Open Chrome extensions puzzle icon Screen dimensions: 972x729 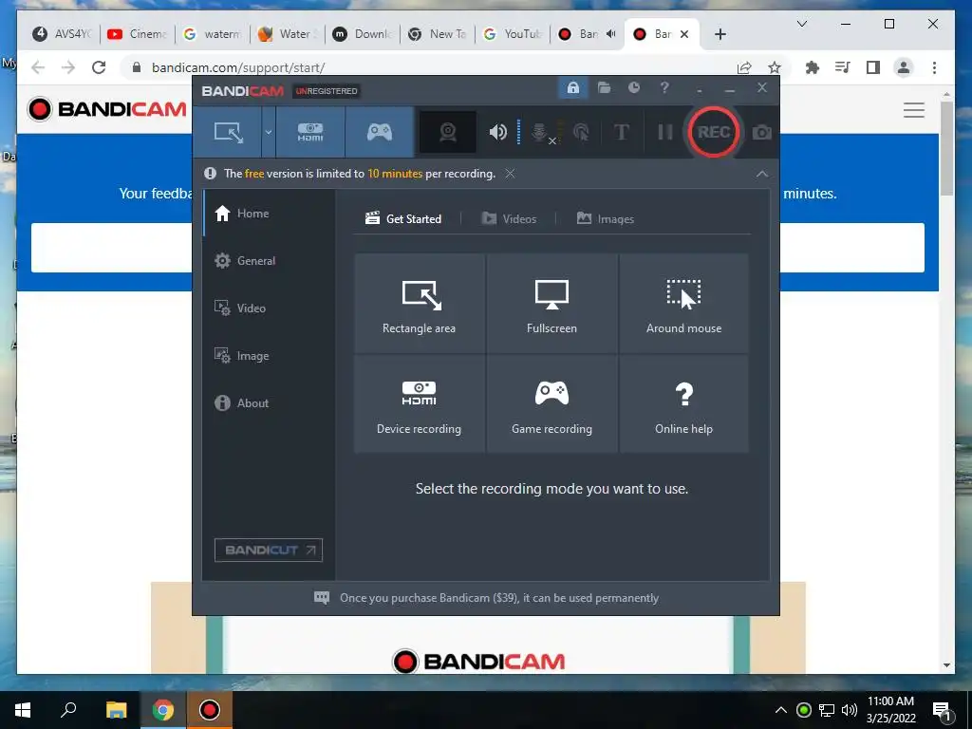pyautogui.click(x=813, y=67)
